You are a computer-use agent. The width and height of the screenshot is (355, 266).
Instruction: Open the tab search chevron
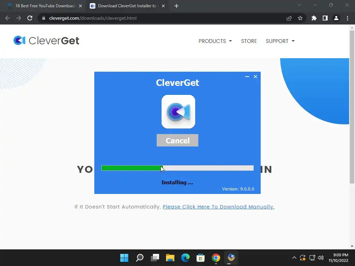tap(299, 5)
